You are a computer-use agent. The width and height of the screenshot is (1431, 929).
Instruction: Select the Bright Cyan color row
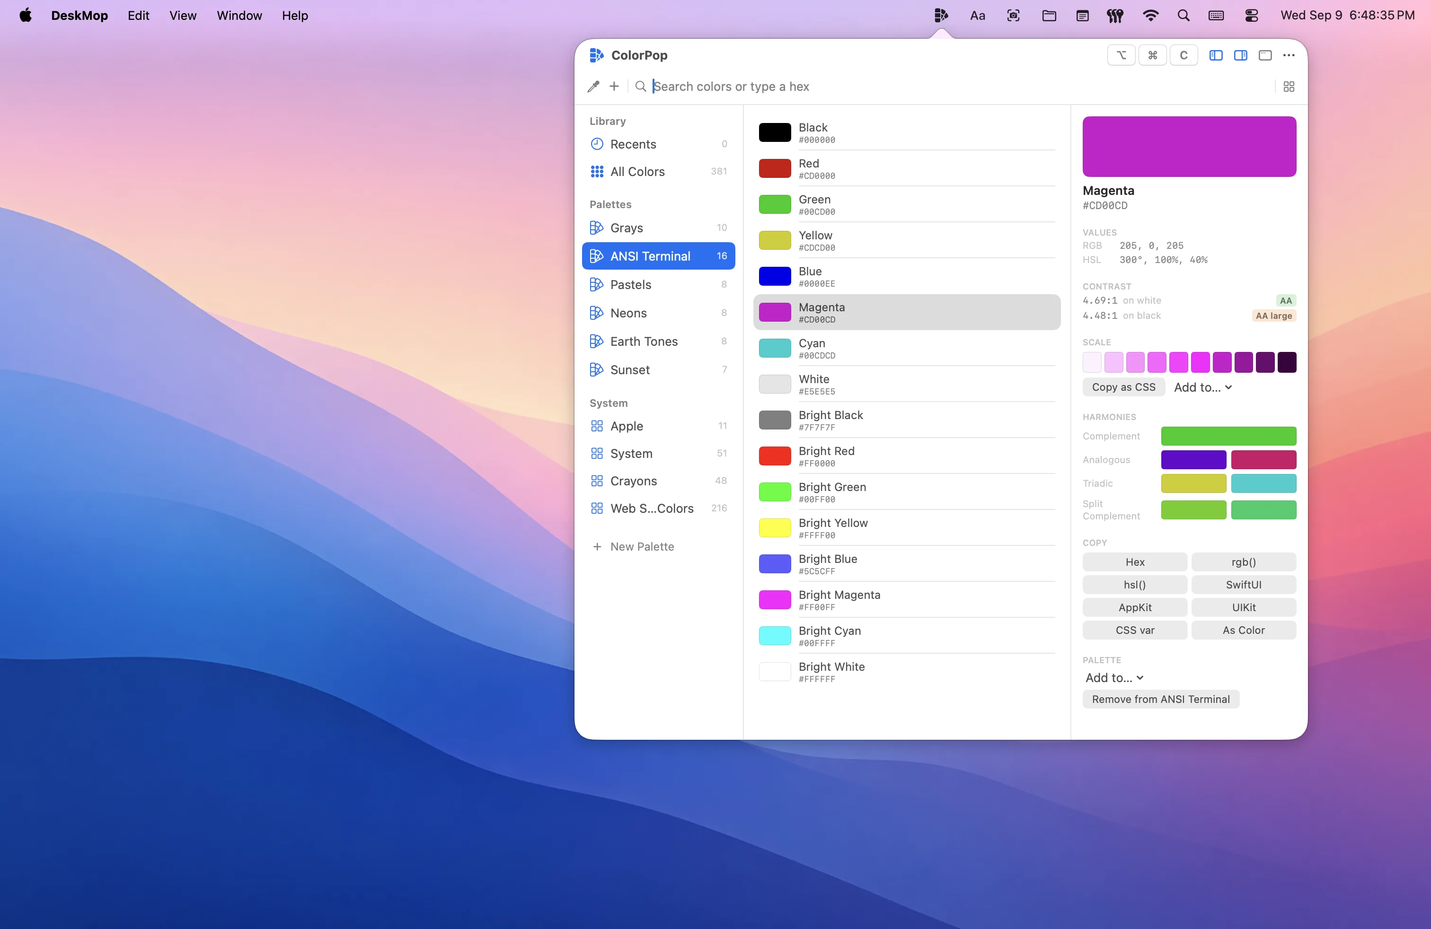(906, 636)
